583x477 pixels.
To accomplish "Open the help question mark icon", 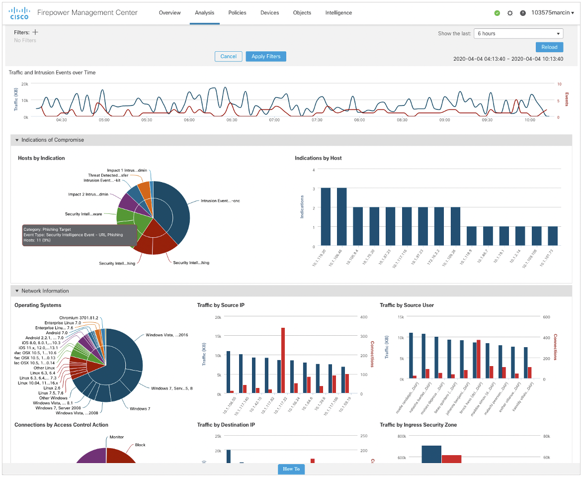I will [x=523, y=13].
